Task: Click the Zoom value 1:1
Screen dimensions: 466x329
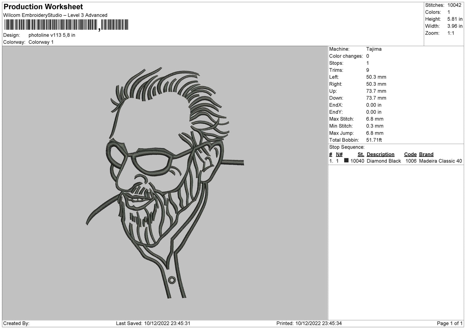Action: coord(451,33)
